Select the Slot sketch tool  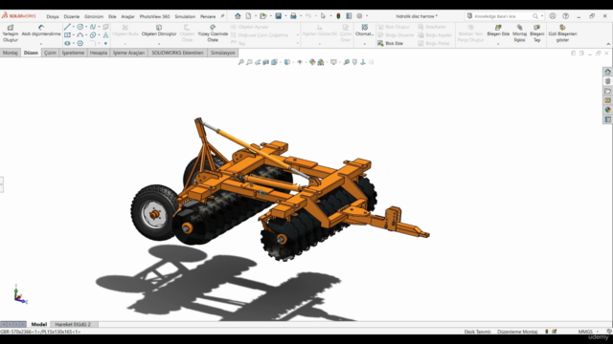(67, 43)
